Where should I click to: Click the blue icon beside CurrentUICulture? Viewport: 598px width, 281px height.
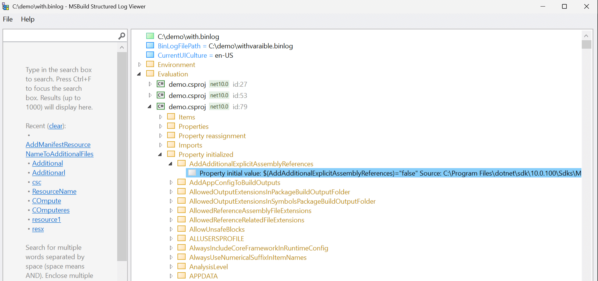[x=150, y=55]
